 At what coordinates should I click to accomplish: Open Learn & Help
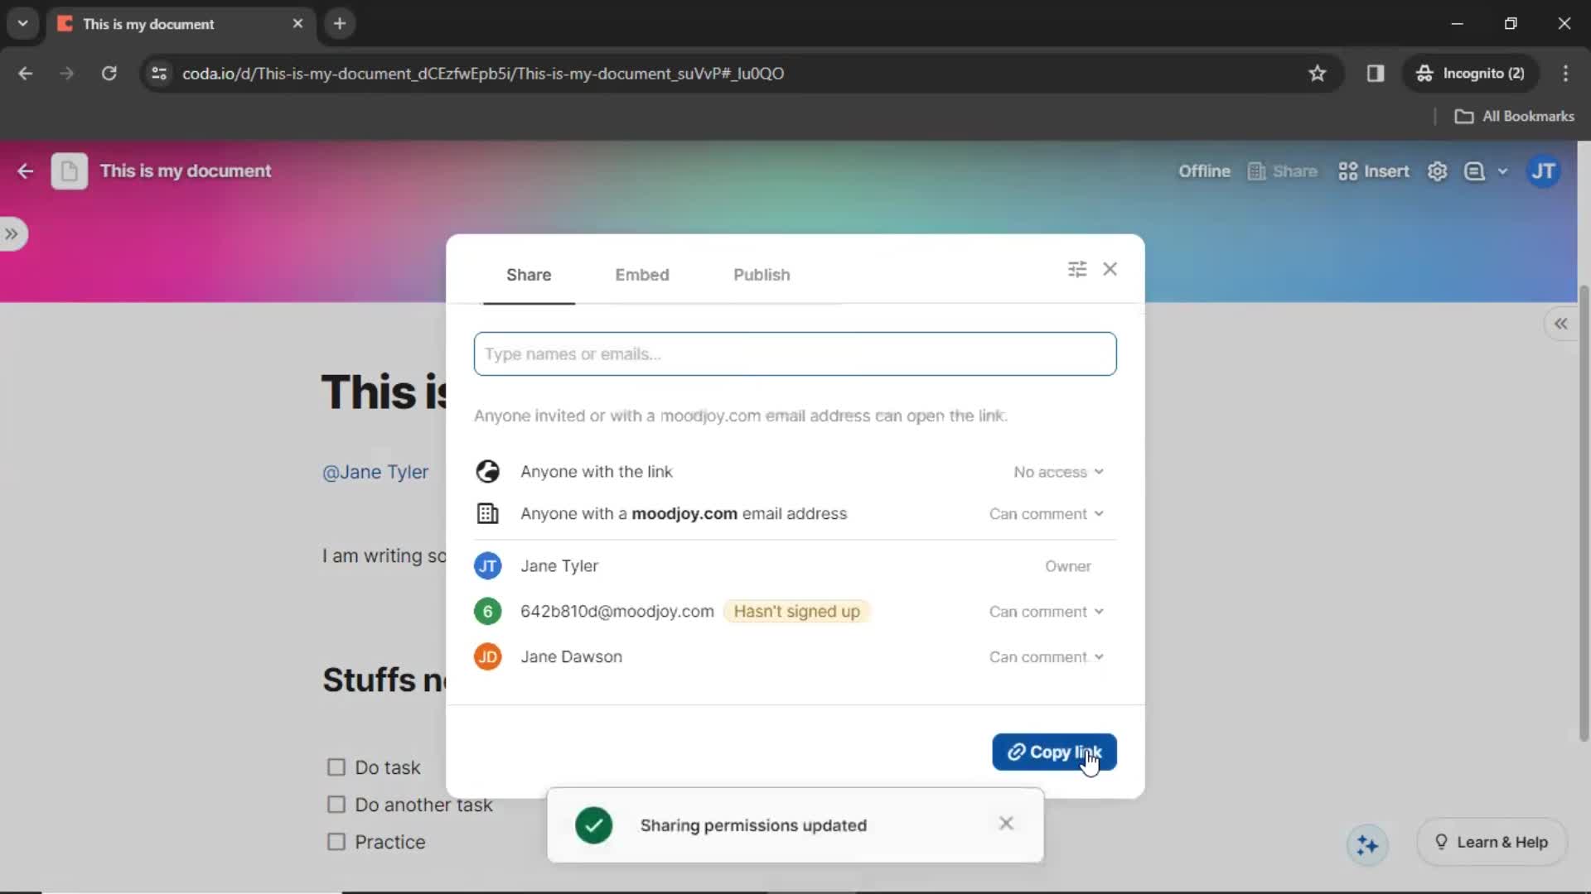click(1492, 843)
